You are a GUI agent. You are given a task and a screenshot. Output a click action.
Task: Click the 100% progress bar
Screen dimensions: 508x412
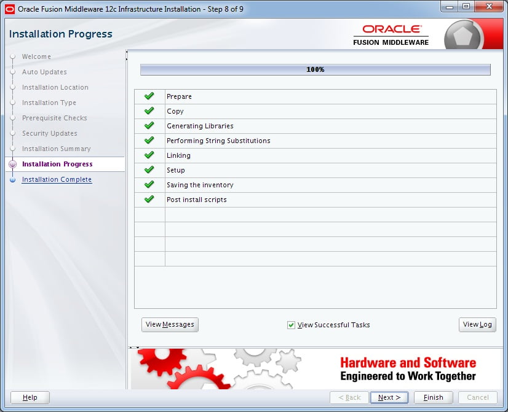316,69
